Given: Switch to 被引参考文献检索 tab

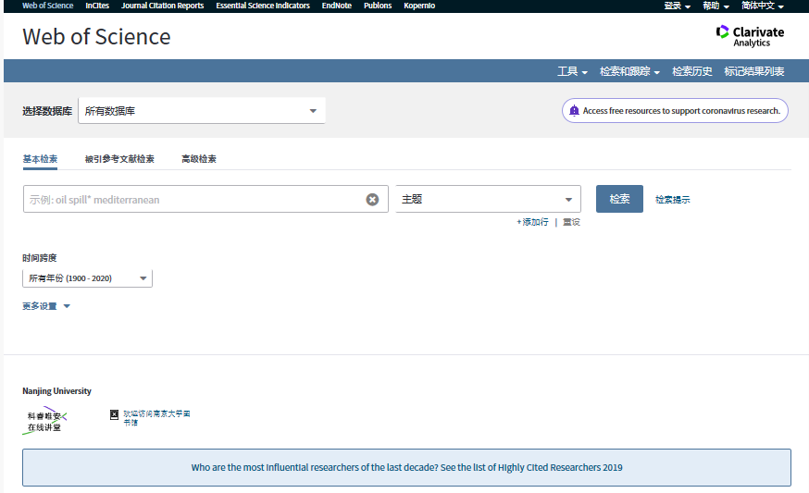Looking at the screenshot, I should click(119, 159).
